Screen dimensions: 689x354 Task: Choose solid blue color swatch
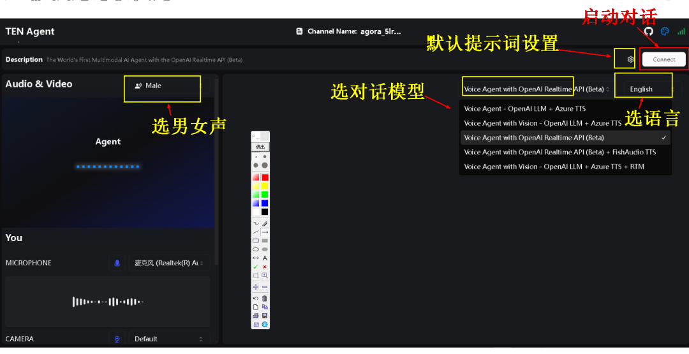265,203
